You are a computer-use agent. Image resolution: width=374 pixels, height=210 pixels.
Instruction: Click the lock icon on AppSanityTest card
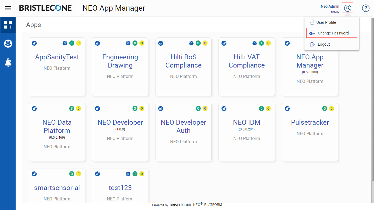pos(34,43)
